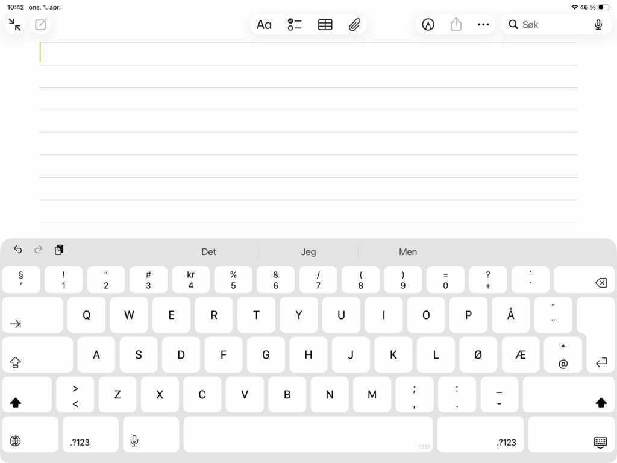This screenshot has width=617, height=463.
Task: Tap the Æ key
Action: (521, 354)
